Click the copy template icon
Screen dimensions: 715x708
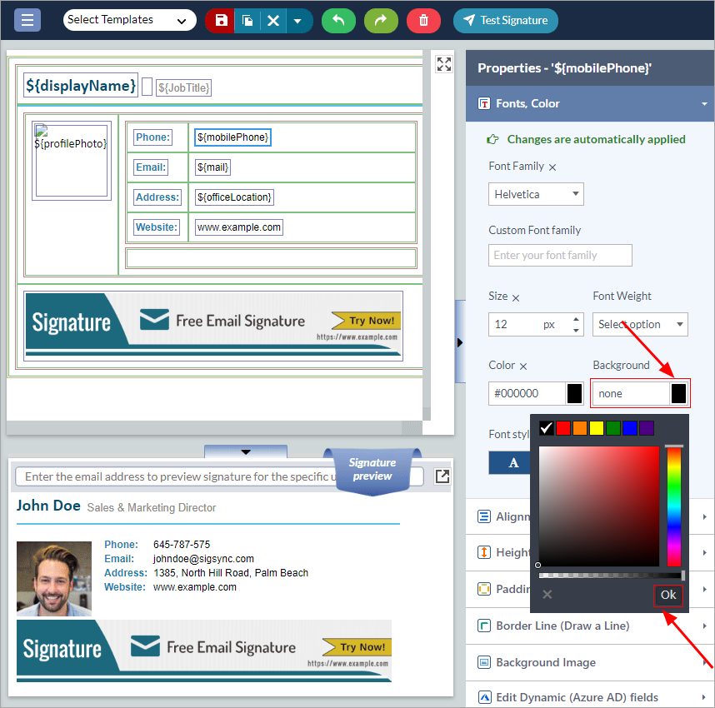(247, 21)
